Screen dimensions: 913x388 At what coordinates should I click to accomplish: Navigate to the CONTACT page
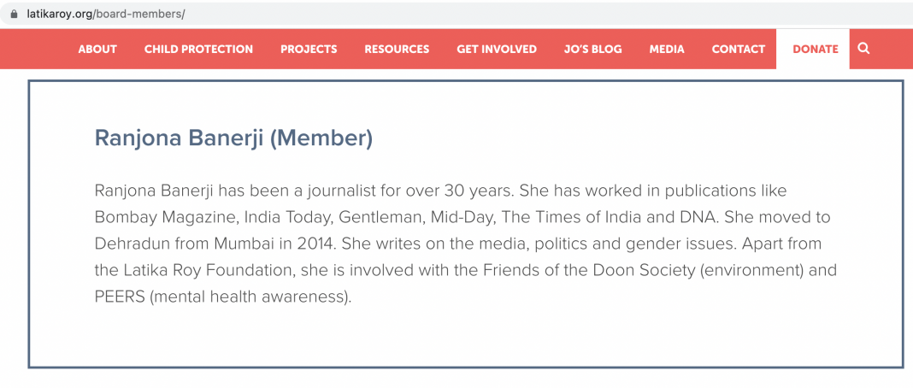click(x=739, y=50)
